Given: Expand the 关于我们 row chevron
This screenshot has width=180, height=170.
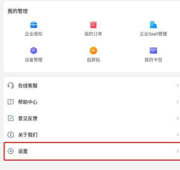Looking at the screenshot, I should tap(177, 135).
